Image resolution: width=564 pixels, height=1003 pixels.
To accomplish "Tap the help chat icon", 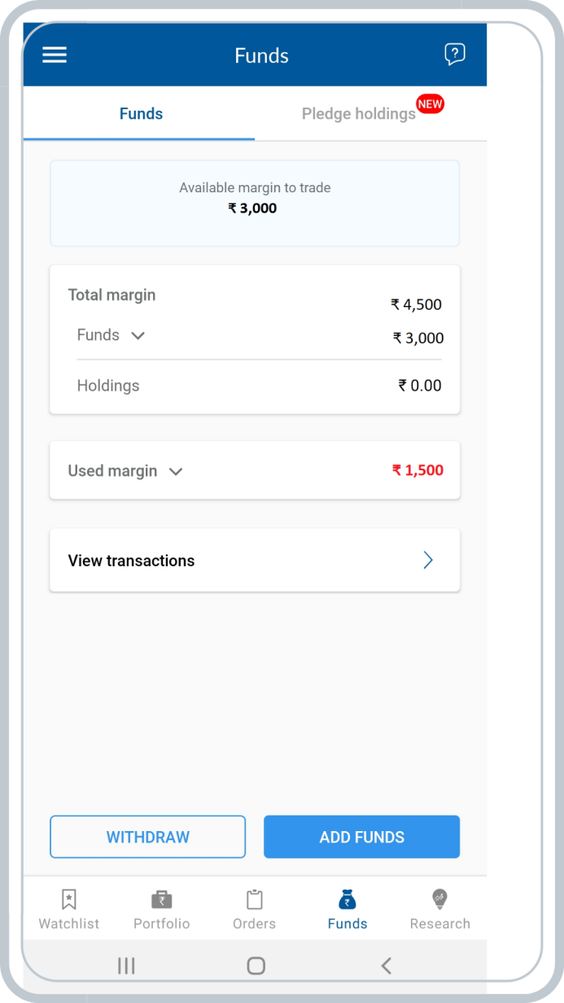I will (x=455, y=55).
